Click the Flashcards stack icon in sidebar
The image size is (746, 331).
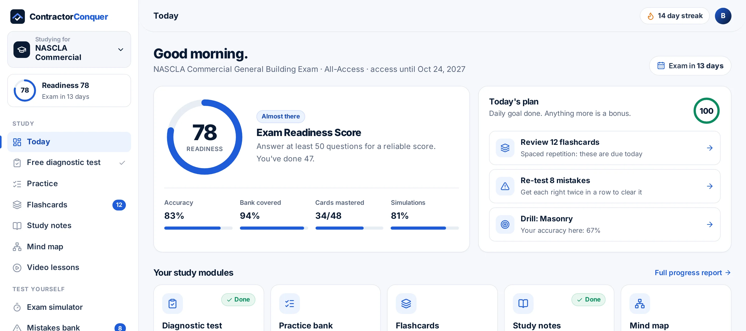[x=17, y=205]
